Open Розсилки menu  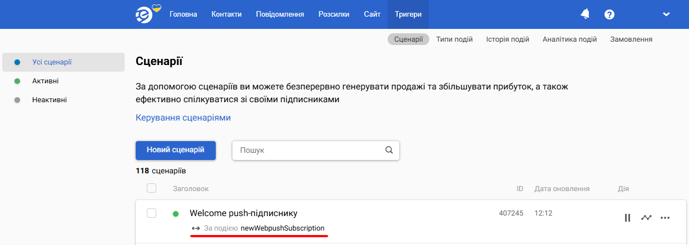(334, 14)
